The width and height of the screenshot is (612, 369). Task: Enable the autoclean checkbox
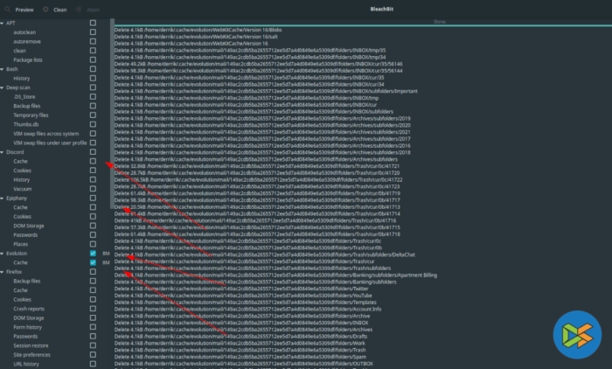[93, 32]
